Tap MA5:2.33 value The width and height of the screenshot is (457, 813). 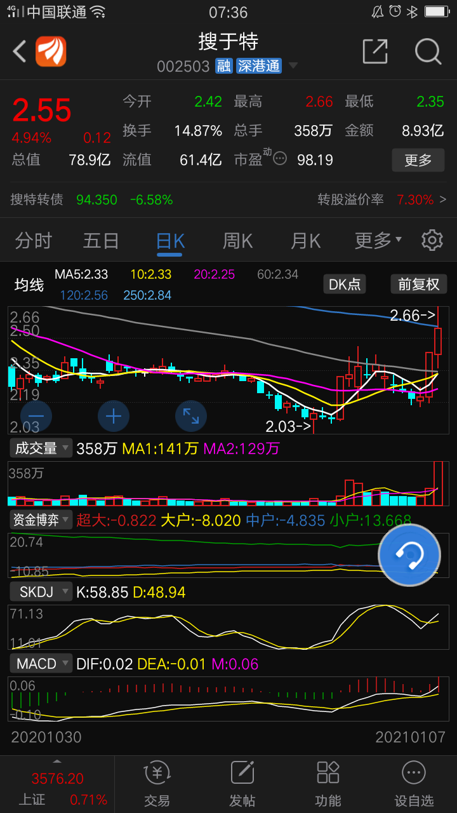[81, 274]
